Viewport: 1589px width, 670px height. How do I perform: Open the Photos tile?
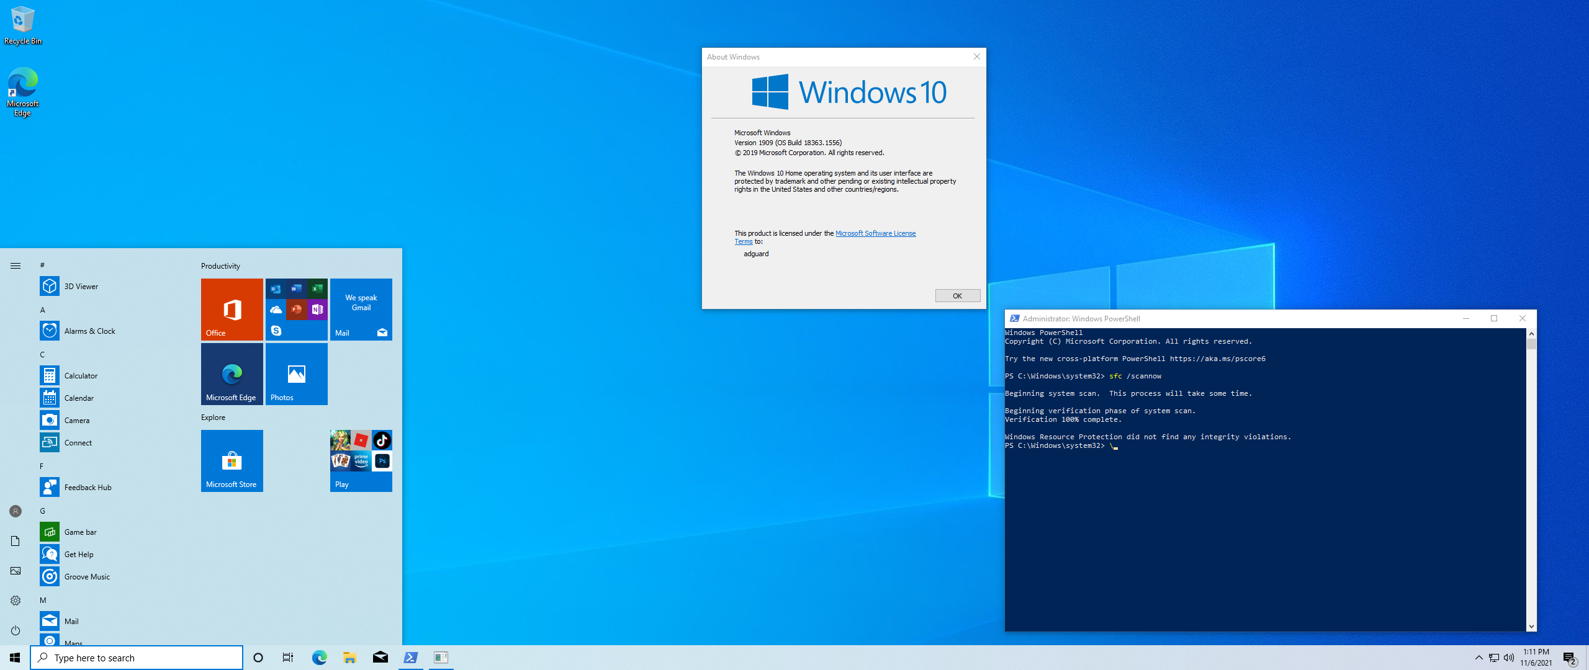pos(297,374)
